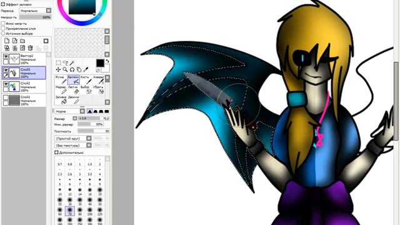
Task: Select the eyedropper color picker tool
Action: (x=86, y=69)
